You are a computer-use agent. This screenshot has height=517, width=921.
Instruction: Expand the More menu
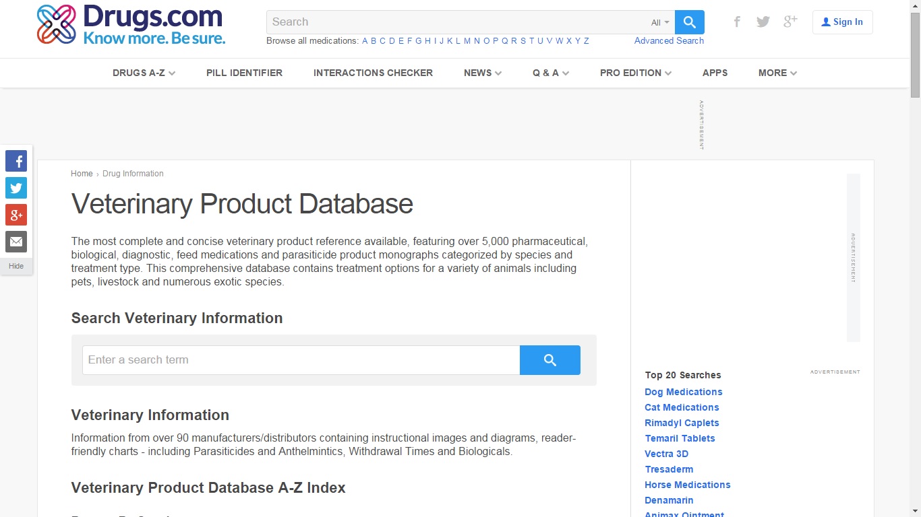(778, 73)
